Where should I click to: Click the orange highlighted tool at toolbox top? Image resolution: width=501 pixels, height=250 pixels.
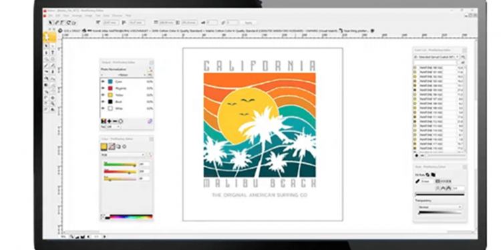click(x=49, y=37)
